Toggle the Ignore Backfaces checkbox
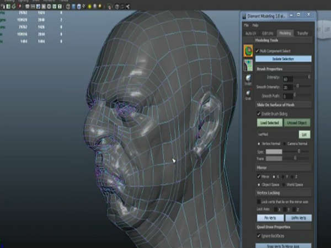The width and height of the screenshot is (331, 248). coord(259,235)
